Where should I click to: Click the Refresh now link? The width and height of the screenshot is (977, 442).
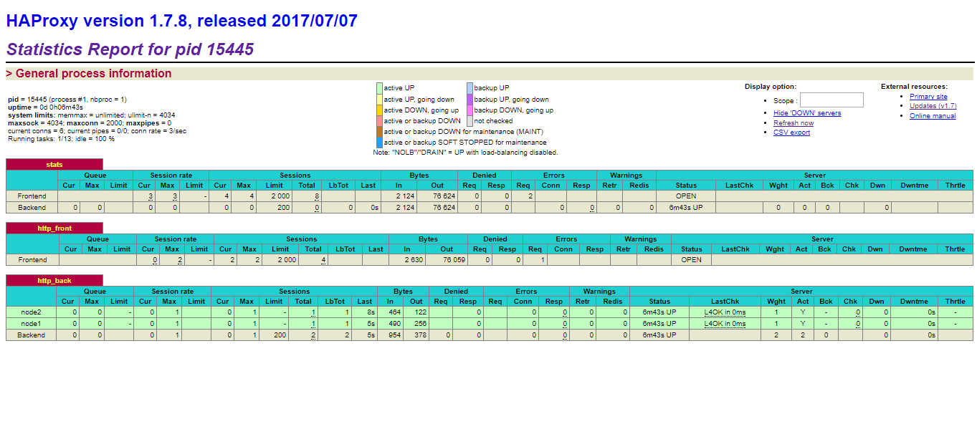(793, 122)
